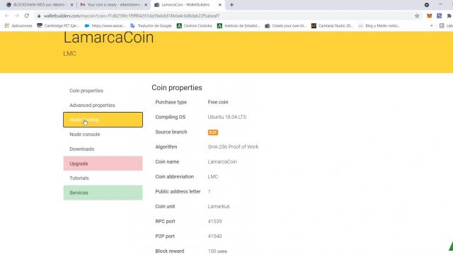Go forward to next page
Image resolution: width=453 pixels, height=255 pixels.
17,16
